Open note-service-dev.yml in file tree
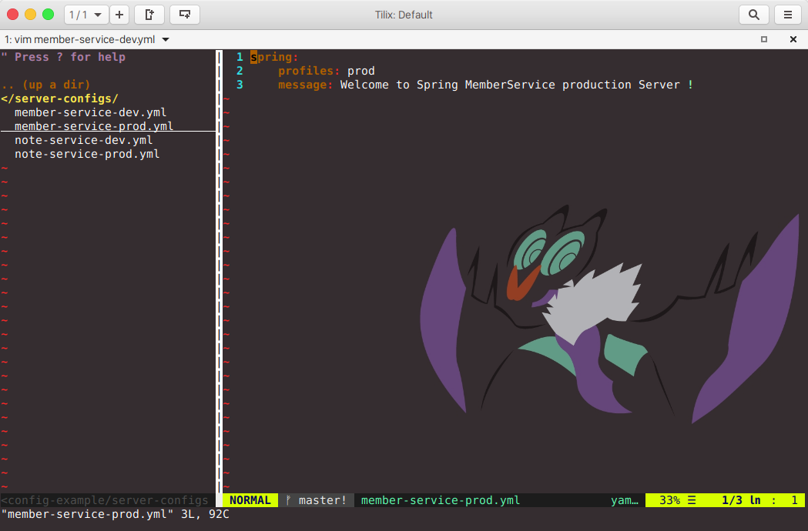The height and width of the screenshot is (531, 808). pos(83,140)
